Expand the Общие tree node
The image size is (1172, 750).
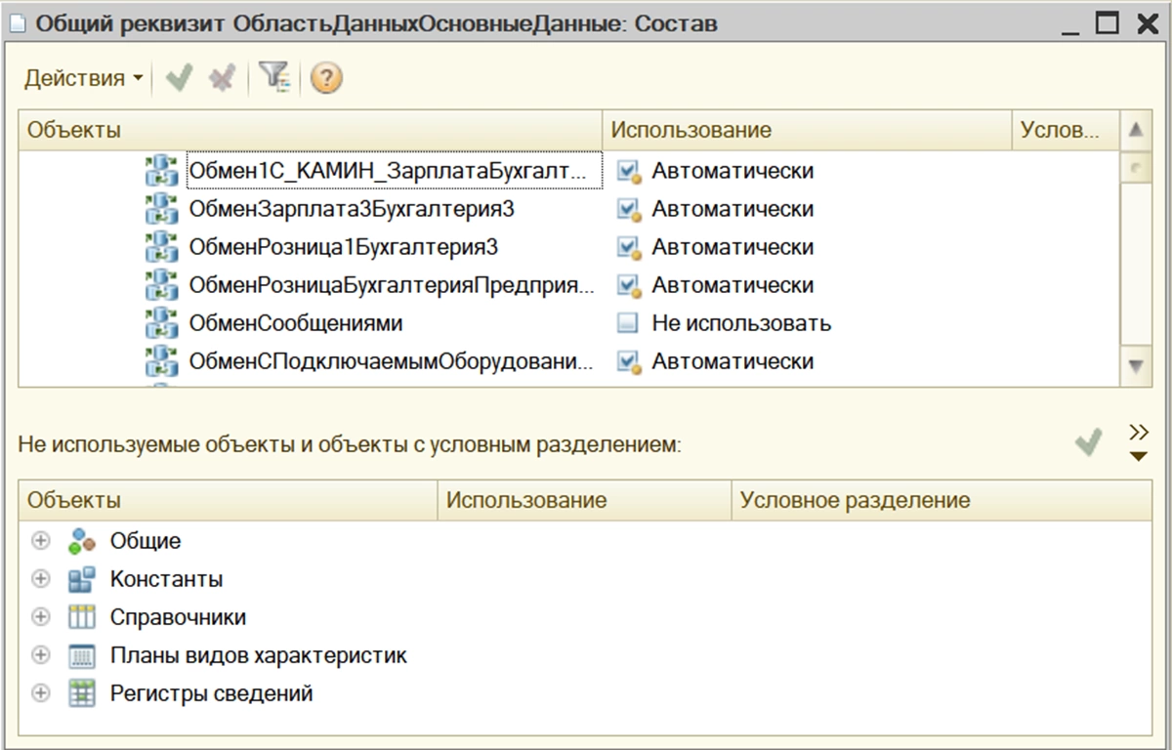coord(41,541)
